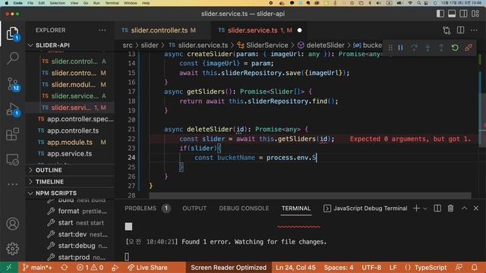486x273 pixels.
Task: Maximize the panel size chevron
Action: tap(464, 209)
